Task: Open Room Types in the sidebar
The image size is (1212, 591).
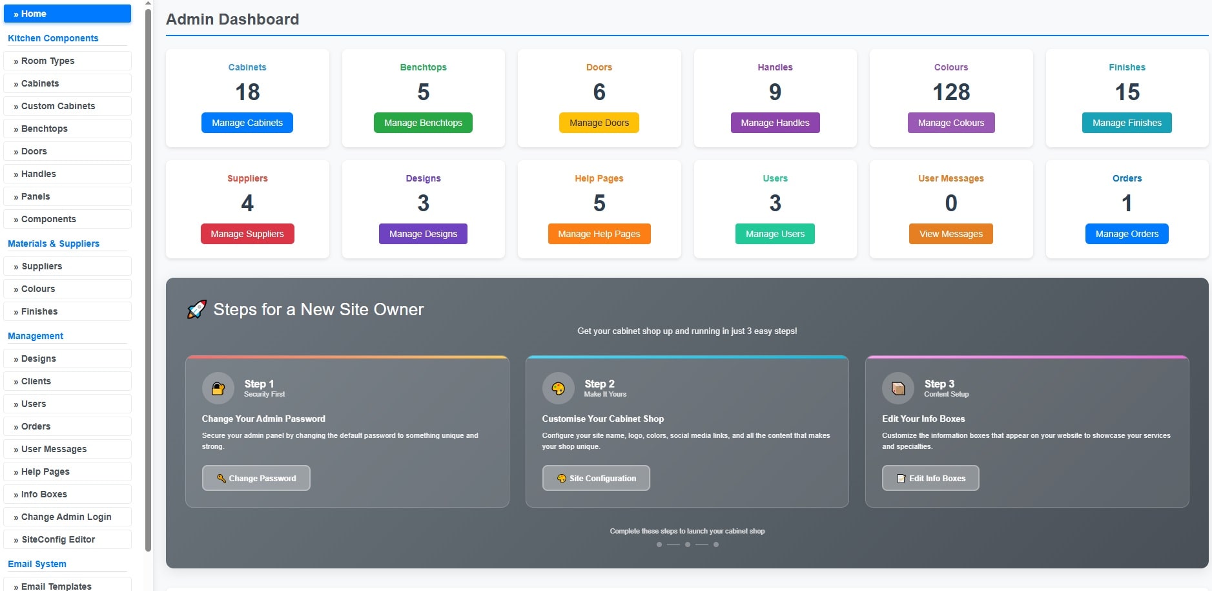Action: (67, 61)
